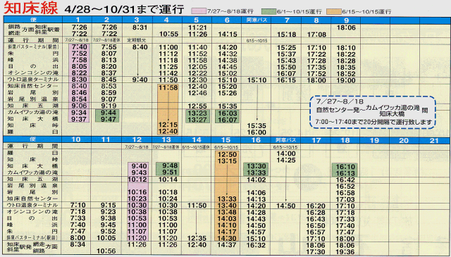Image resolution: width=451 pixels, height=257 pixels.
Task: Click the dashed blue 7/27~8/18 notice box
Action: (373, 111)
